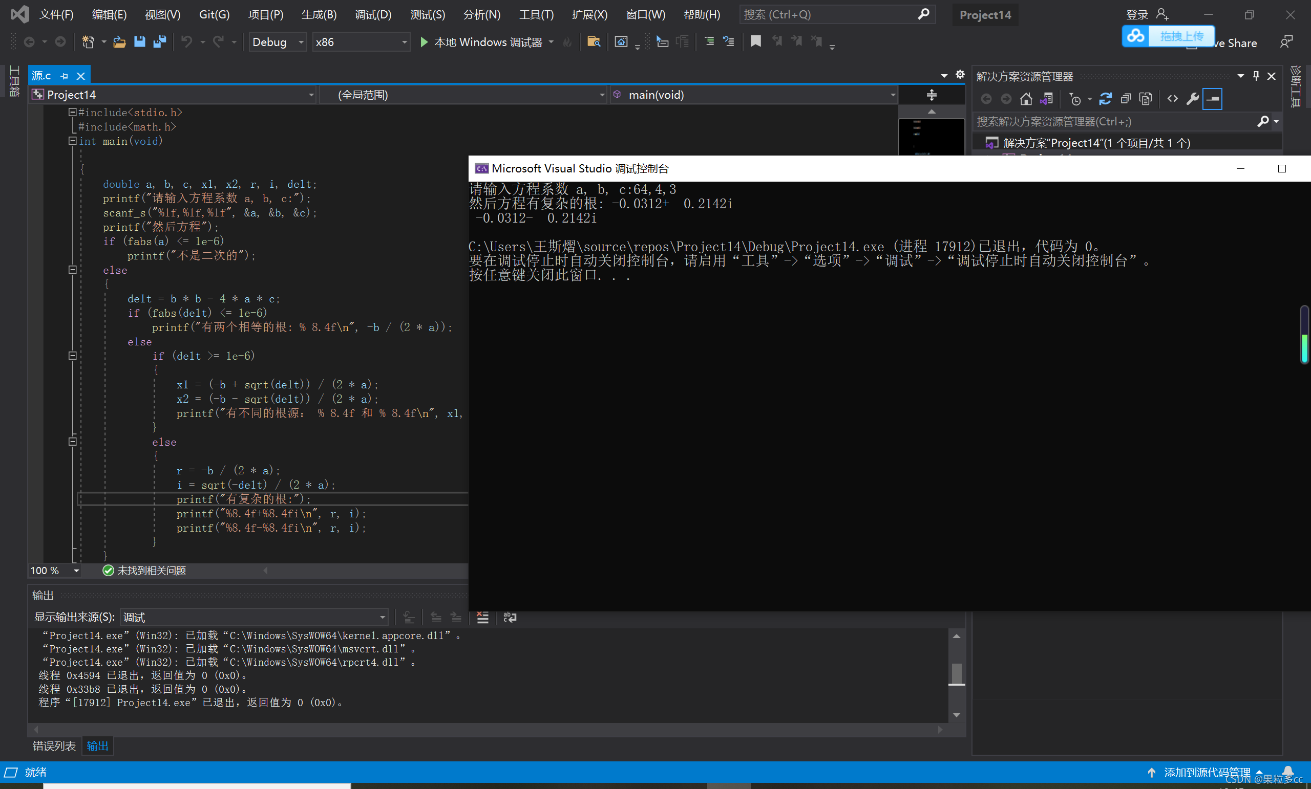Toggle bookmark on current line
Screen dimensions: 1311x789
pos(755,41)
